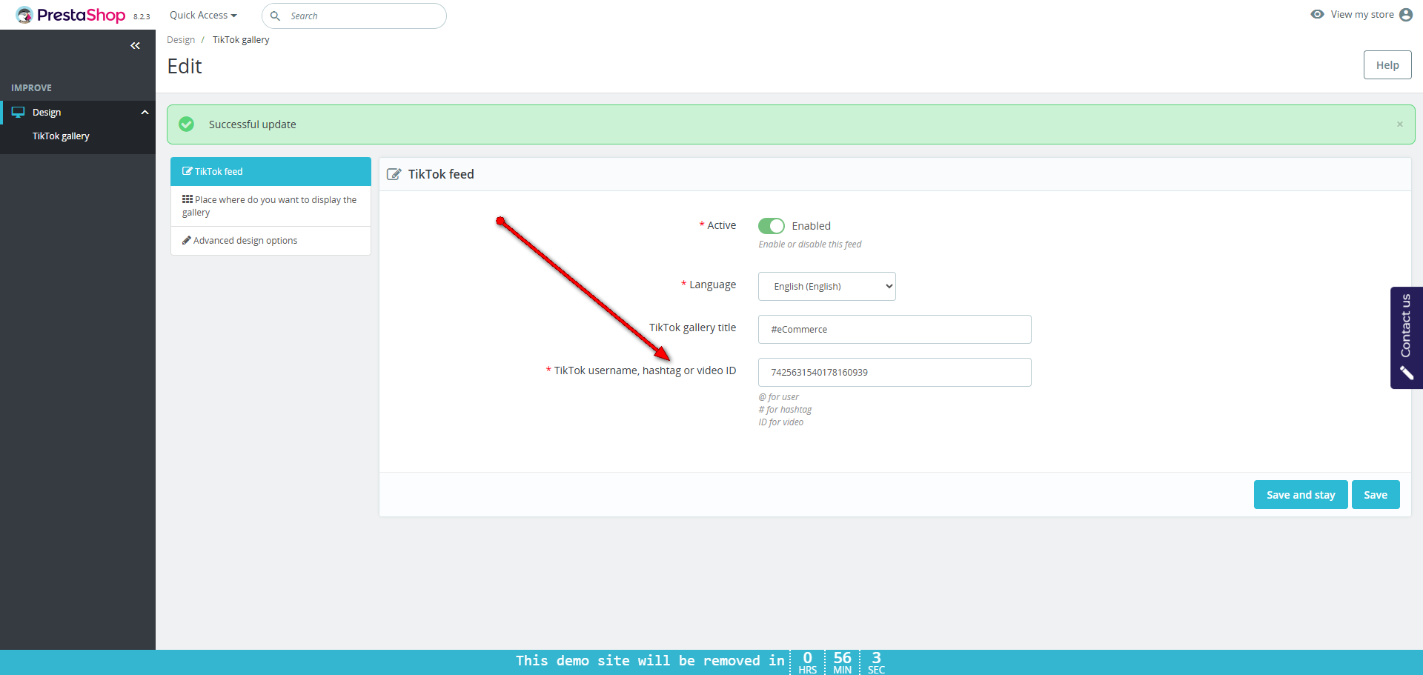This screenshot has width=1423, height=675.
Task: Open Advanced design options tab
Action: (271, 241)
